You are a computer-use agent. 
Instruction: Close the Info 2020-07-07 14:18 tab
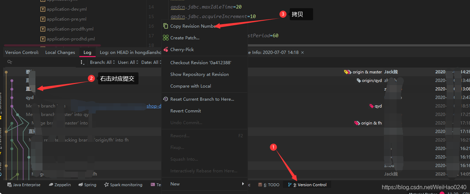(x=302, y=52)
